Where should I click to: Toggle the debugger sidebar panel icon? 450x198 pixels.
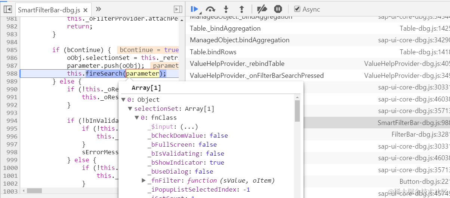click(x=178, y=9)
